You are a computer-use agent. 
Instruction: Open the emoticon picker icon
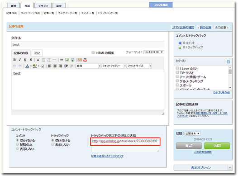coord(80,60)
